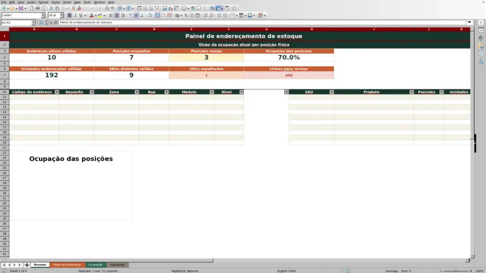Insert an image using the picture icon
Image resolution: width=486 pixels, height=273 pixels.
pyautogui.click(x=165, y=9)
